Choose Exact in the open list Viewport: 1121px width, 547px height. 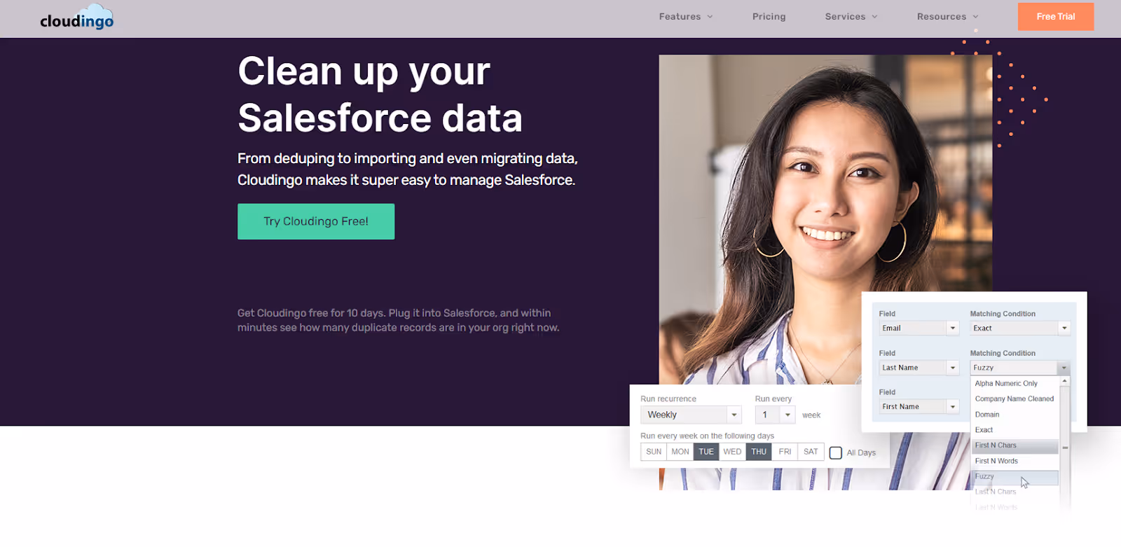tap(1015, 430)
